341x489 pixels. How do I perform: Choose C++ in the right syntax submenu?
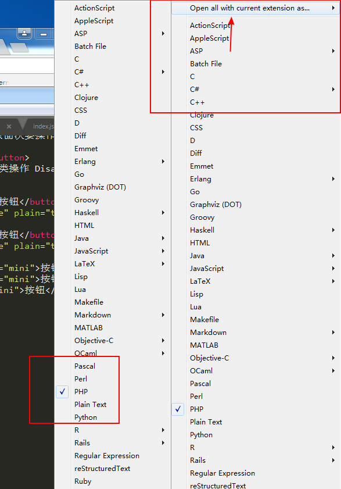[x=198, y=102]
